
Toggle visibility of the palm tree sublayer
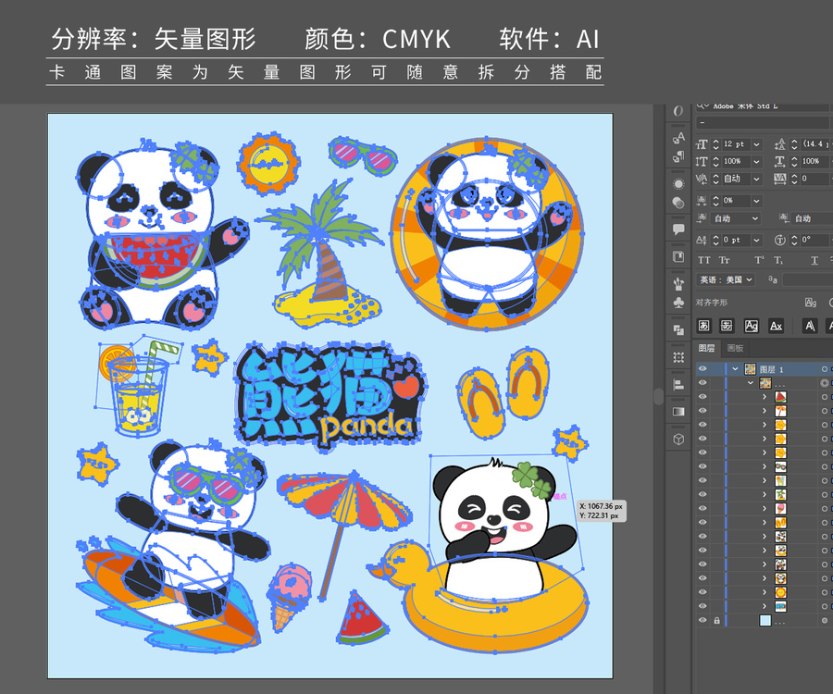[702, 494]
